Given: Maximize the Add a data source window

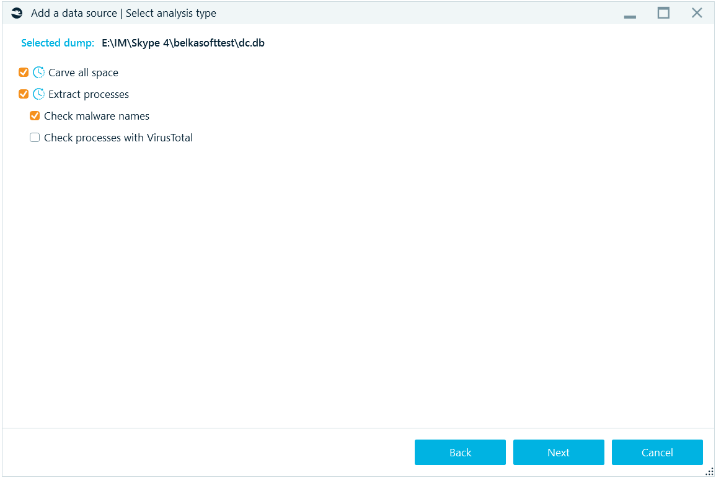Looking at the screenshot, I should point(663,13).
